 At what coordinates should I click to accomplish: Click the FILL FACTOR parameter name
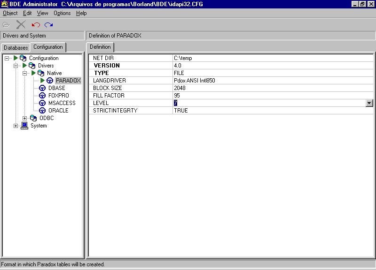pos(109,96)
